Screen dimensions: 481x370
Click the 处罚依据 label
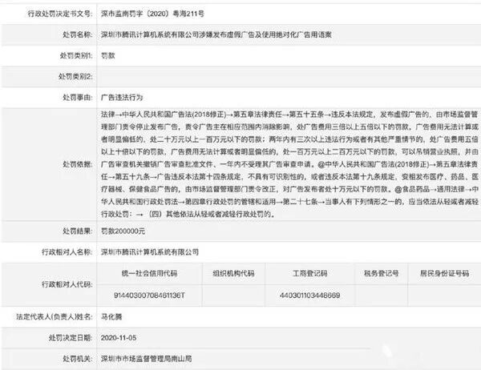77,164
